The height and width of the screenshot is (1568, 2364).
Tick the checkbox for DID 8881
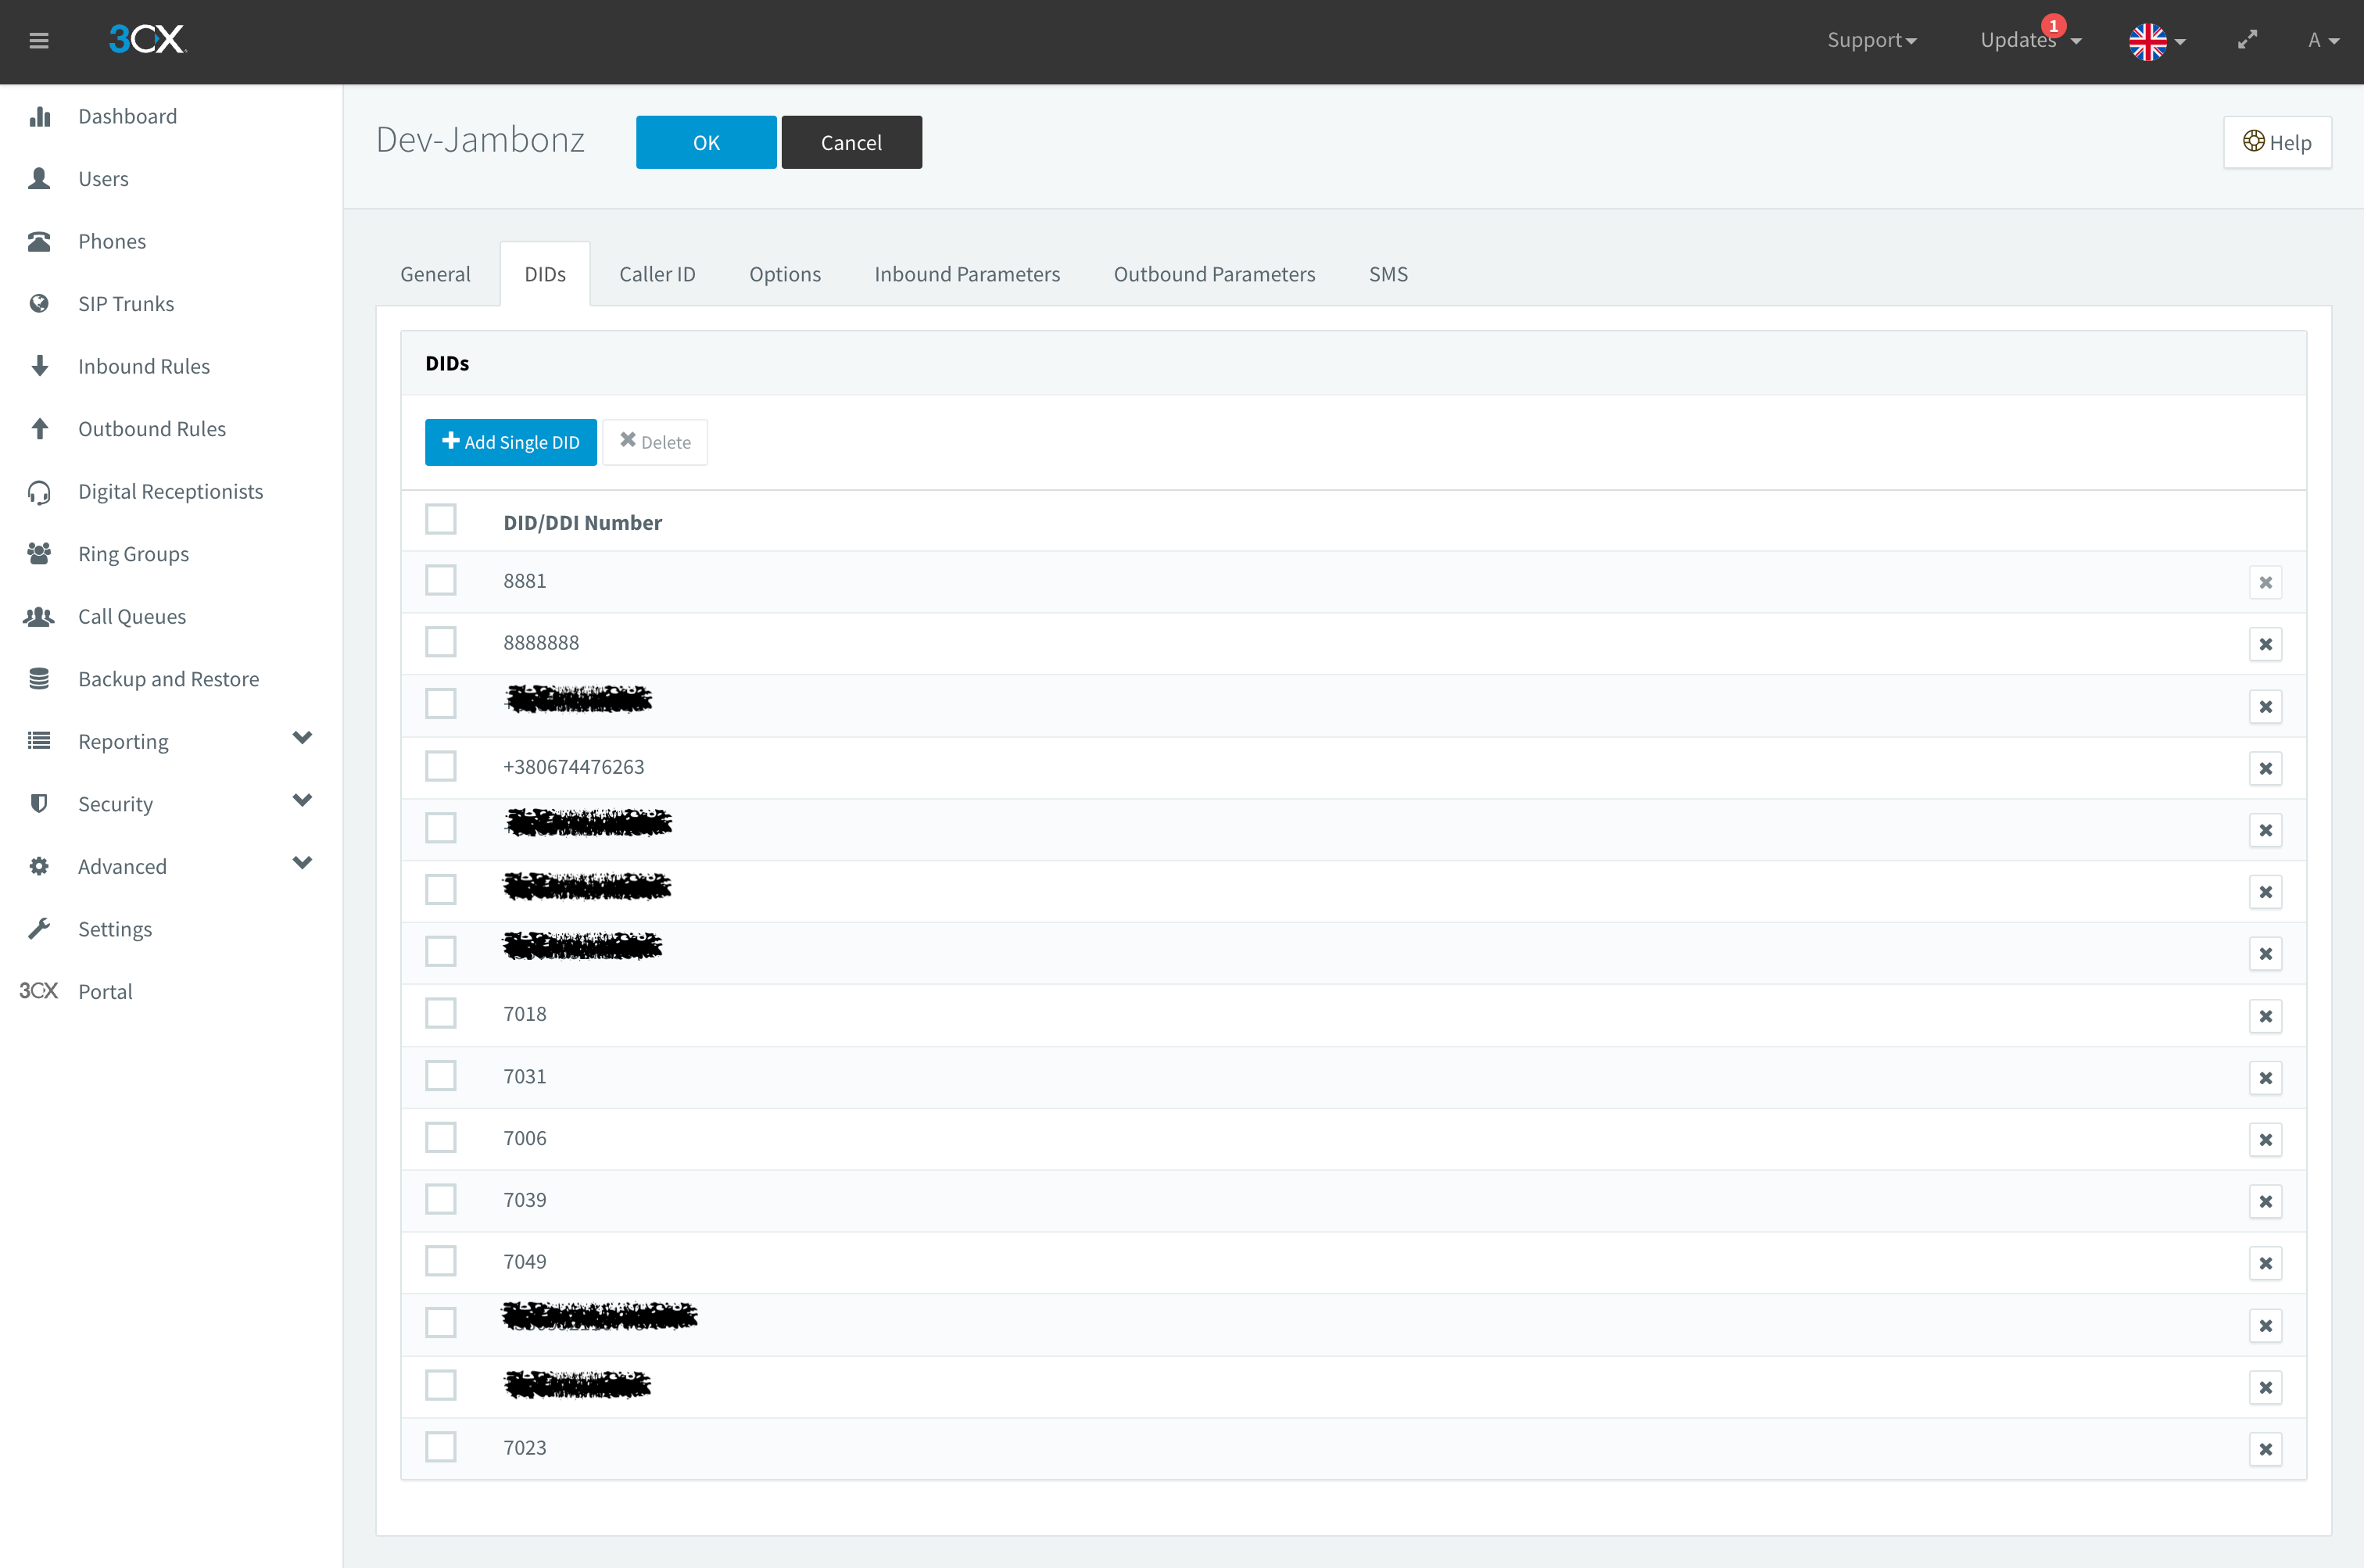click(440, 581)
